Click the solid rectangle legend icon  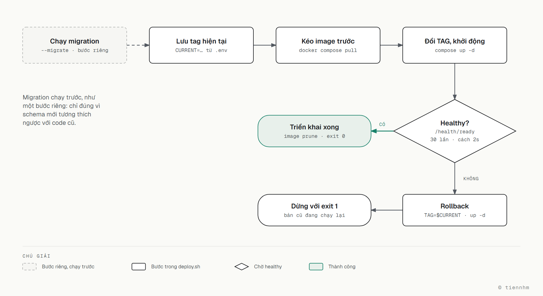[x=139, y=267]
